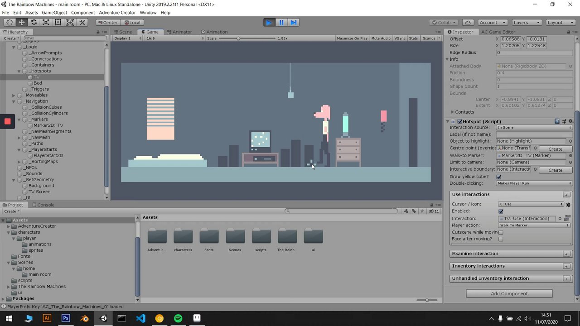Click the Step frame button
Screen dimensions: 580x326
point(294,22)
